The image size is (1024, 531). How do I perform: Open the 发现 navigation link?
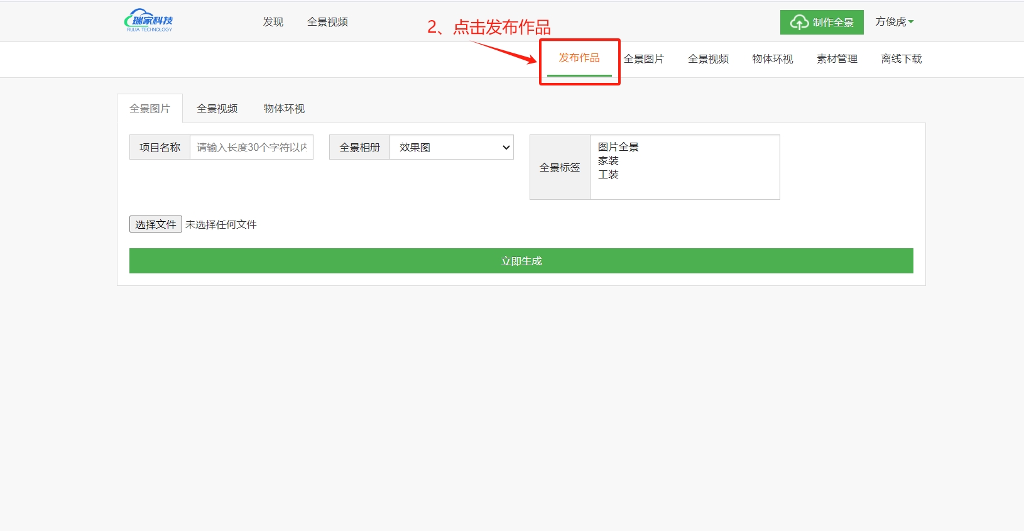click(x=273, y=22)
